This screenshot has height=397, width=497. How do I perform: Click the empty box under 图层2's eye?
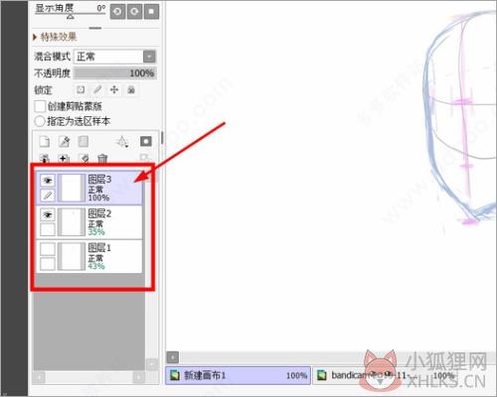pos(48,229)
